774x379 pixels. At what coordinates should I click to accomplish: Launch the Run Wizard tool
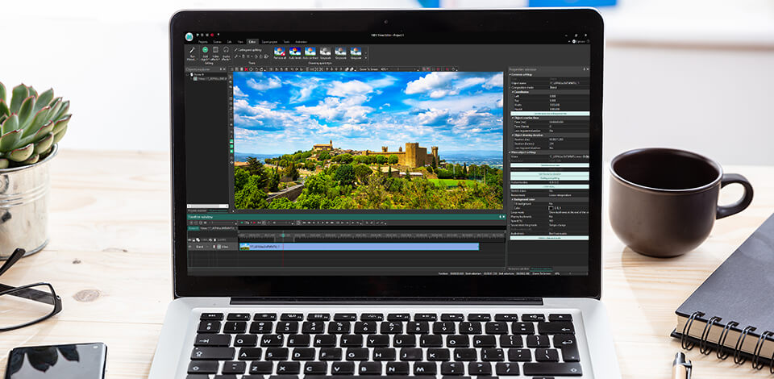point(192,53)
